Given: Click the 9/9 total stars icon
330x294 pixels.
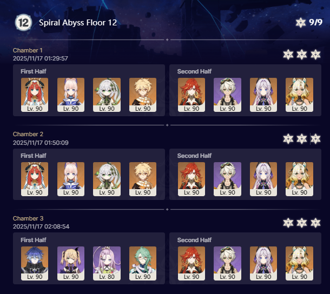Looking at the screenshot, I should [301, 22].
